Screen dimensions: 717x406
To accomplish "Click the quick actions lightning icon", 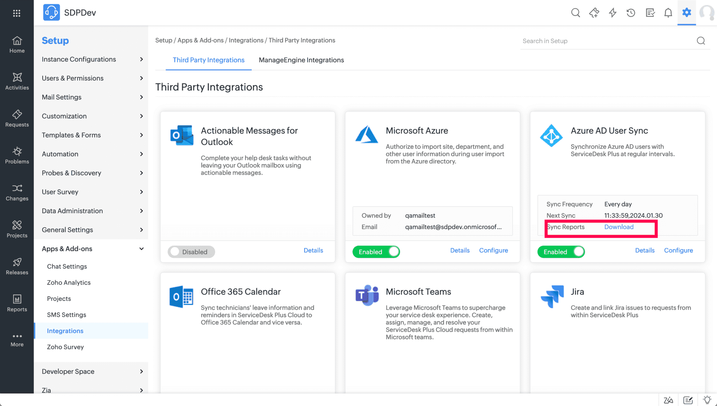I will coord(613,13).
